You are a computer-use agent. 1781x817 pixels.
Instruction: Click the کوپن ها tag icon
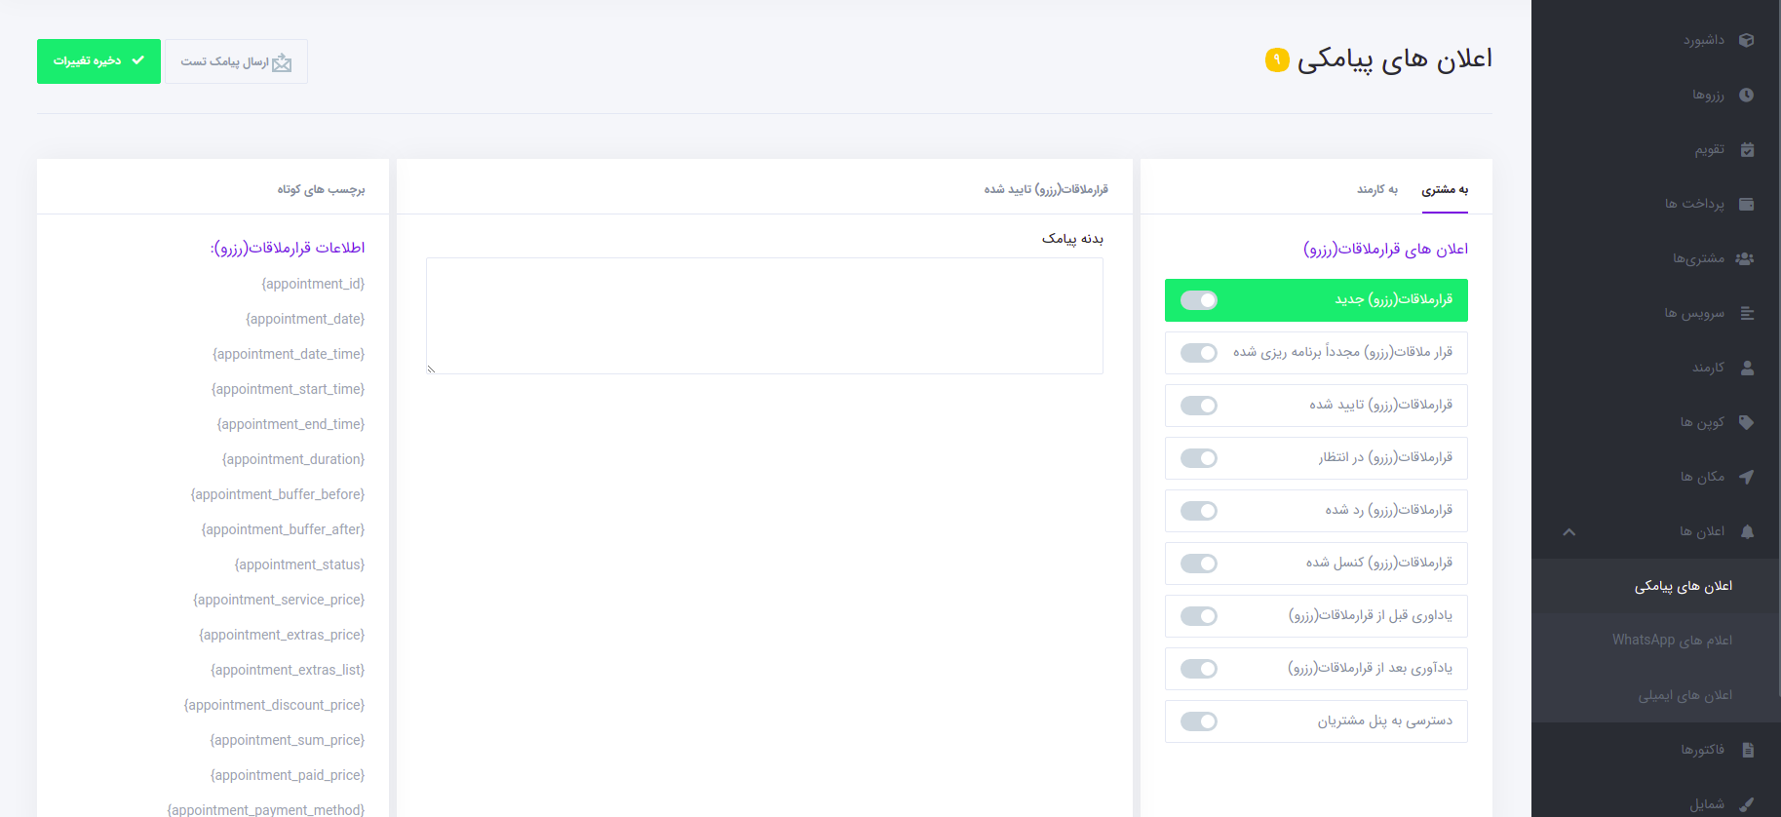[x=1747, y=422]
